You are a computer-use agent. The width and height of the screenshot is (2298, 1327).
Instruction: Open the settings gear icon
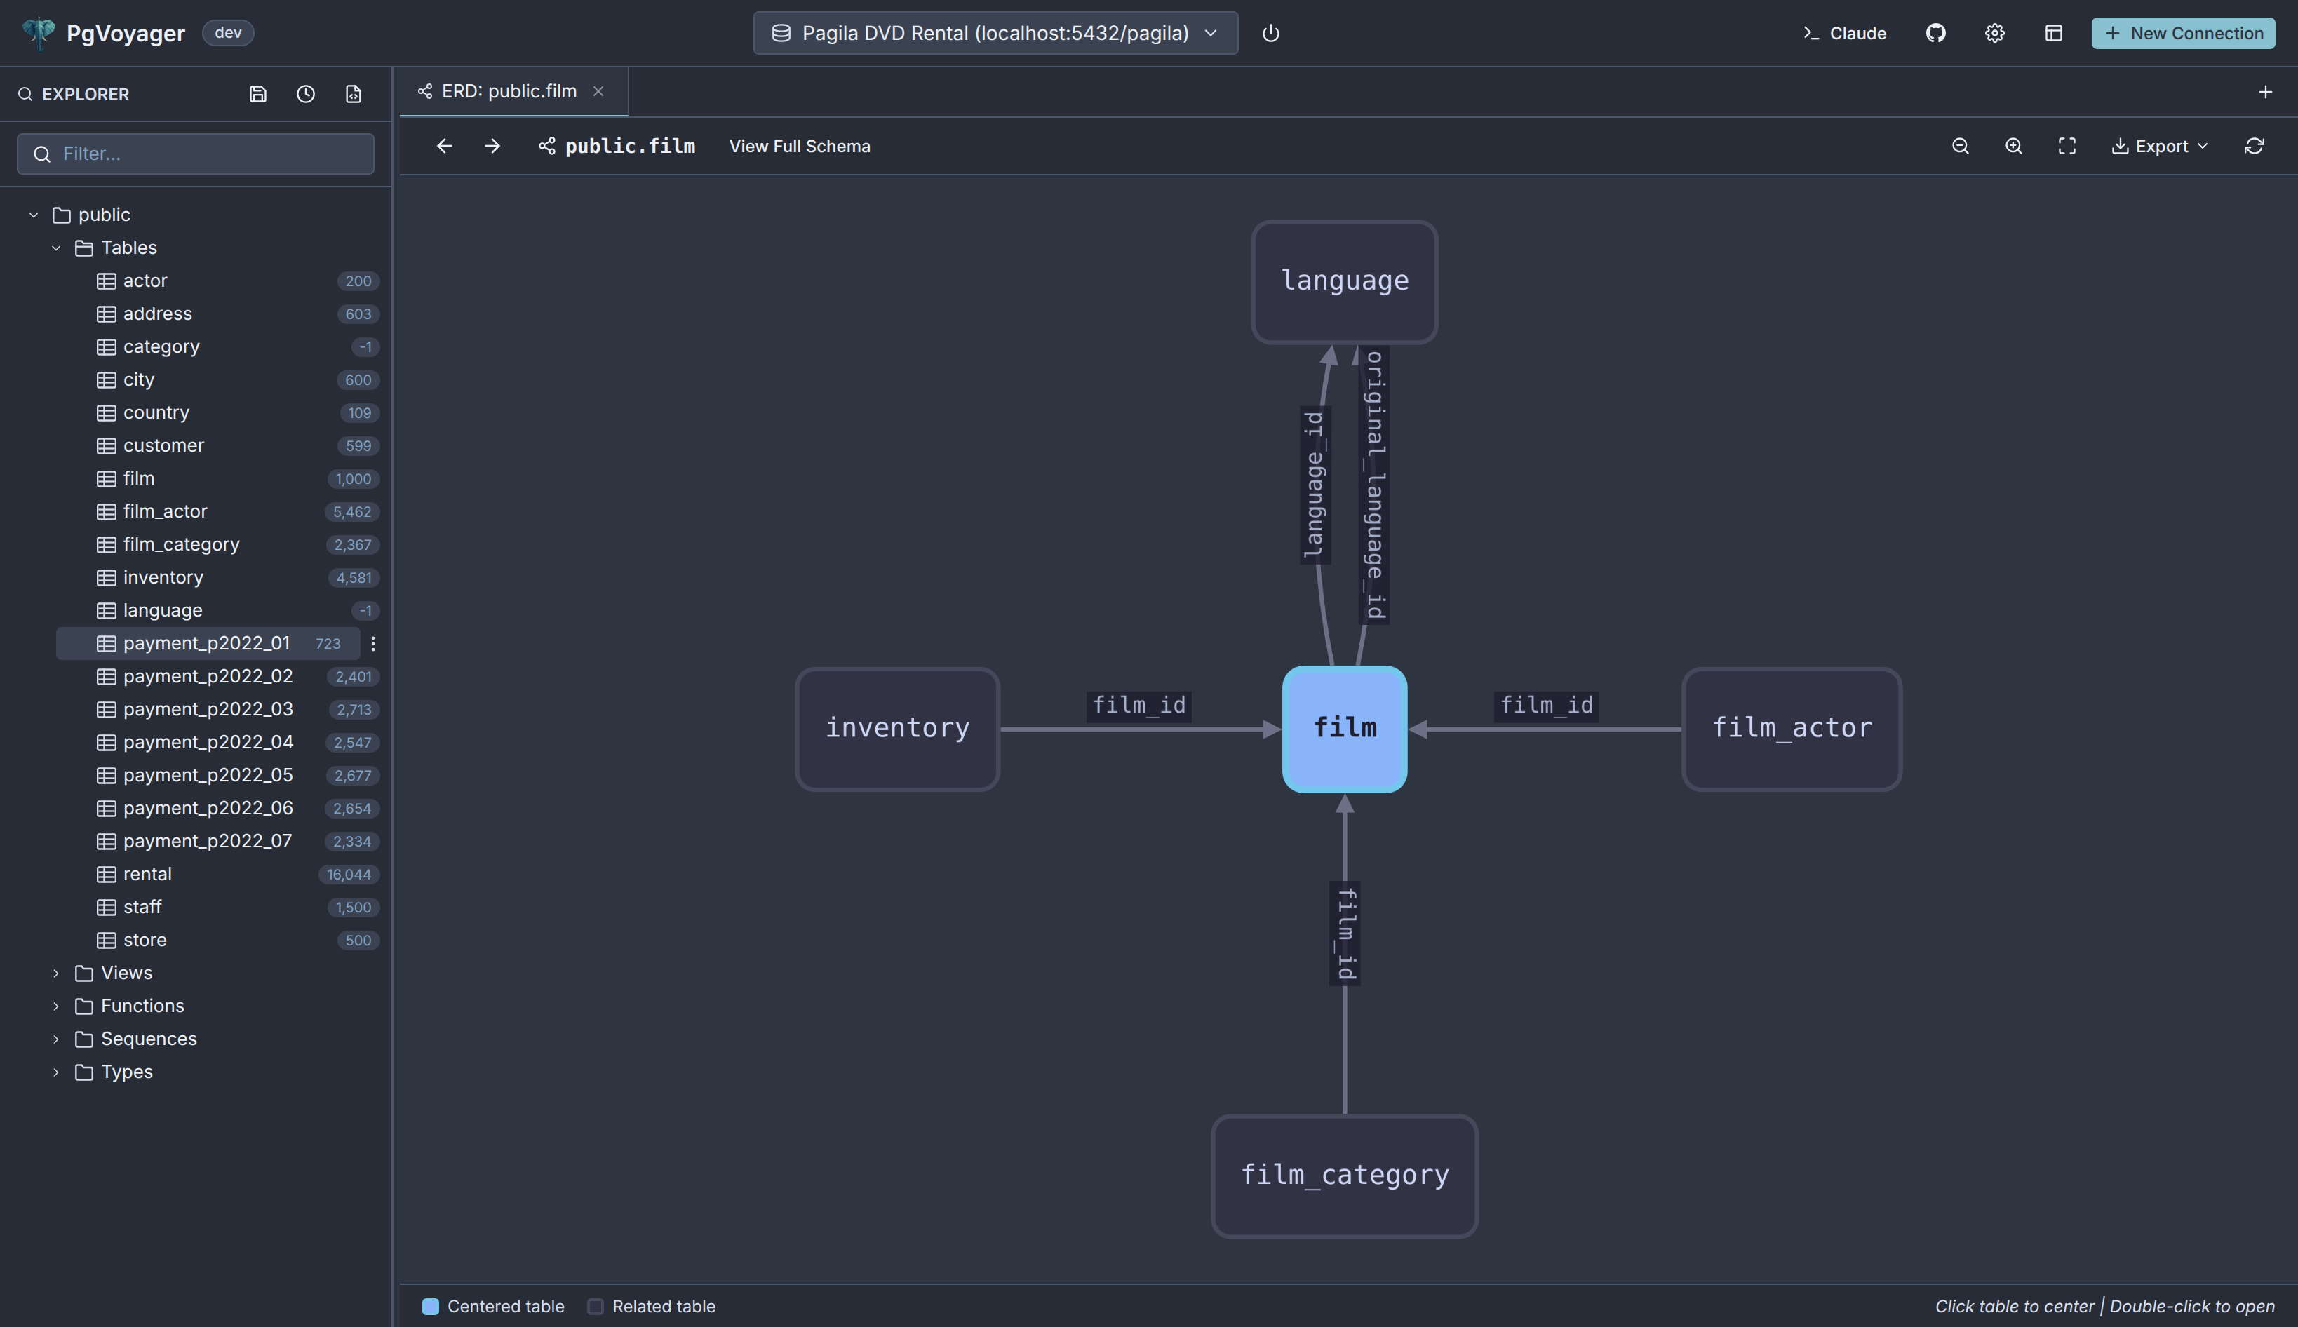coord(1994,34)
